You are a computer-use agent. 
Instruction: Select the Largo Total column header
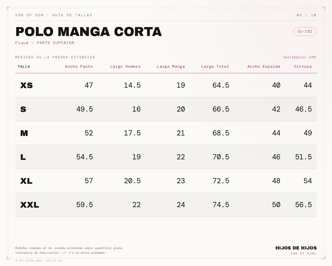[215, 66]
